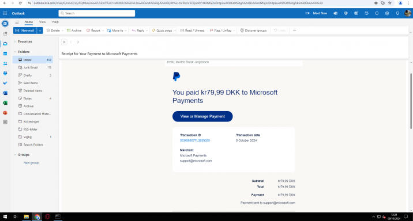Click Outlook search box

coord(97,13)
